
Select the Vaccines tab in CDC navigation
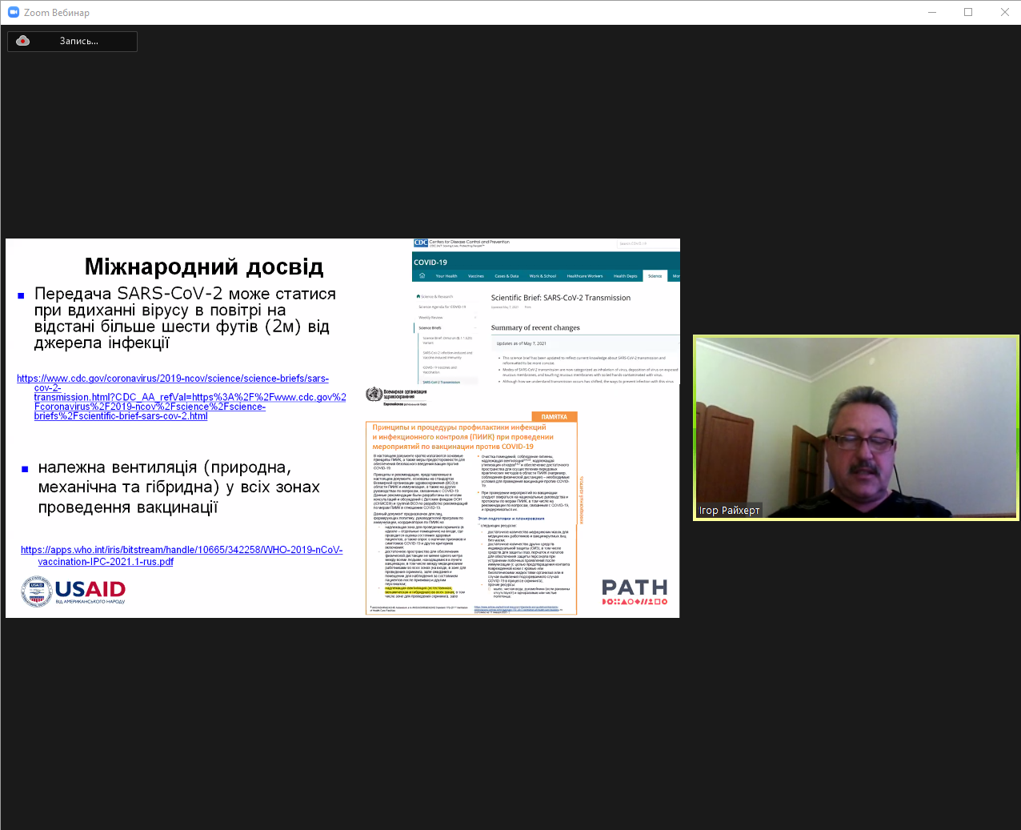pos(476,276)
